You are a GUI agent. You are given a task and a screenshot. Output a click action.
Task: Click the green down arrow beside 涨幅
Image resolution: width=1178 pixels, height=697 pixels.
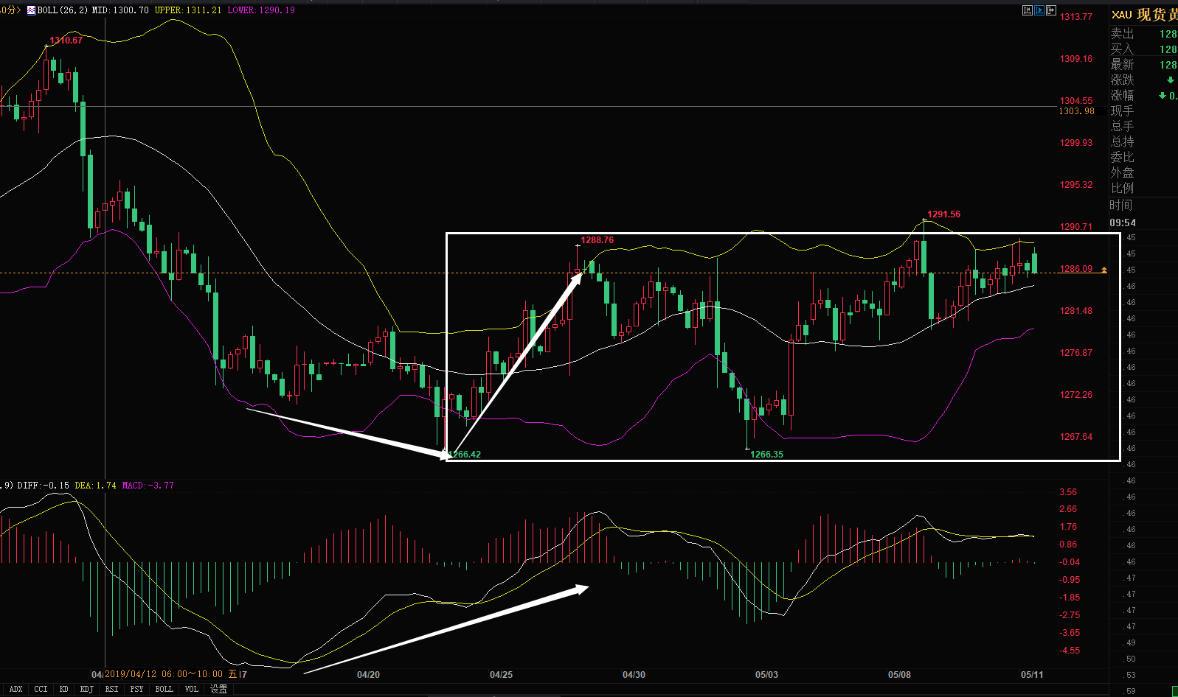click(x=1163, y=96)
